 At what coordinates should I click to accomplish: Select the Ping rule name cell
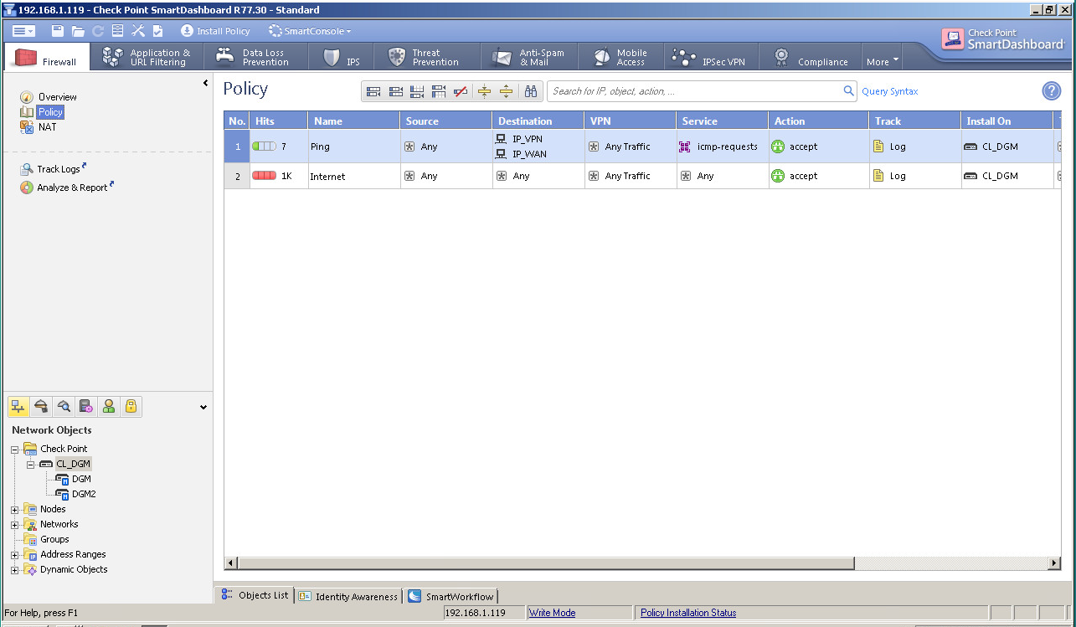354,146
